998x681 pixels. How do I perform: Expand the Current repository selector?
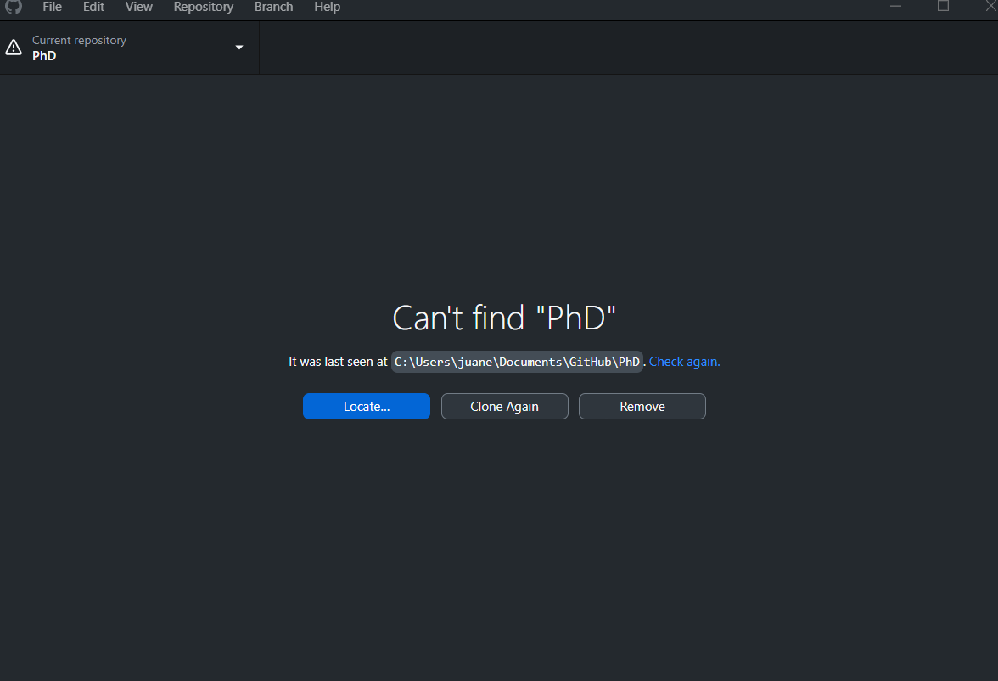coord(127,48)
